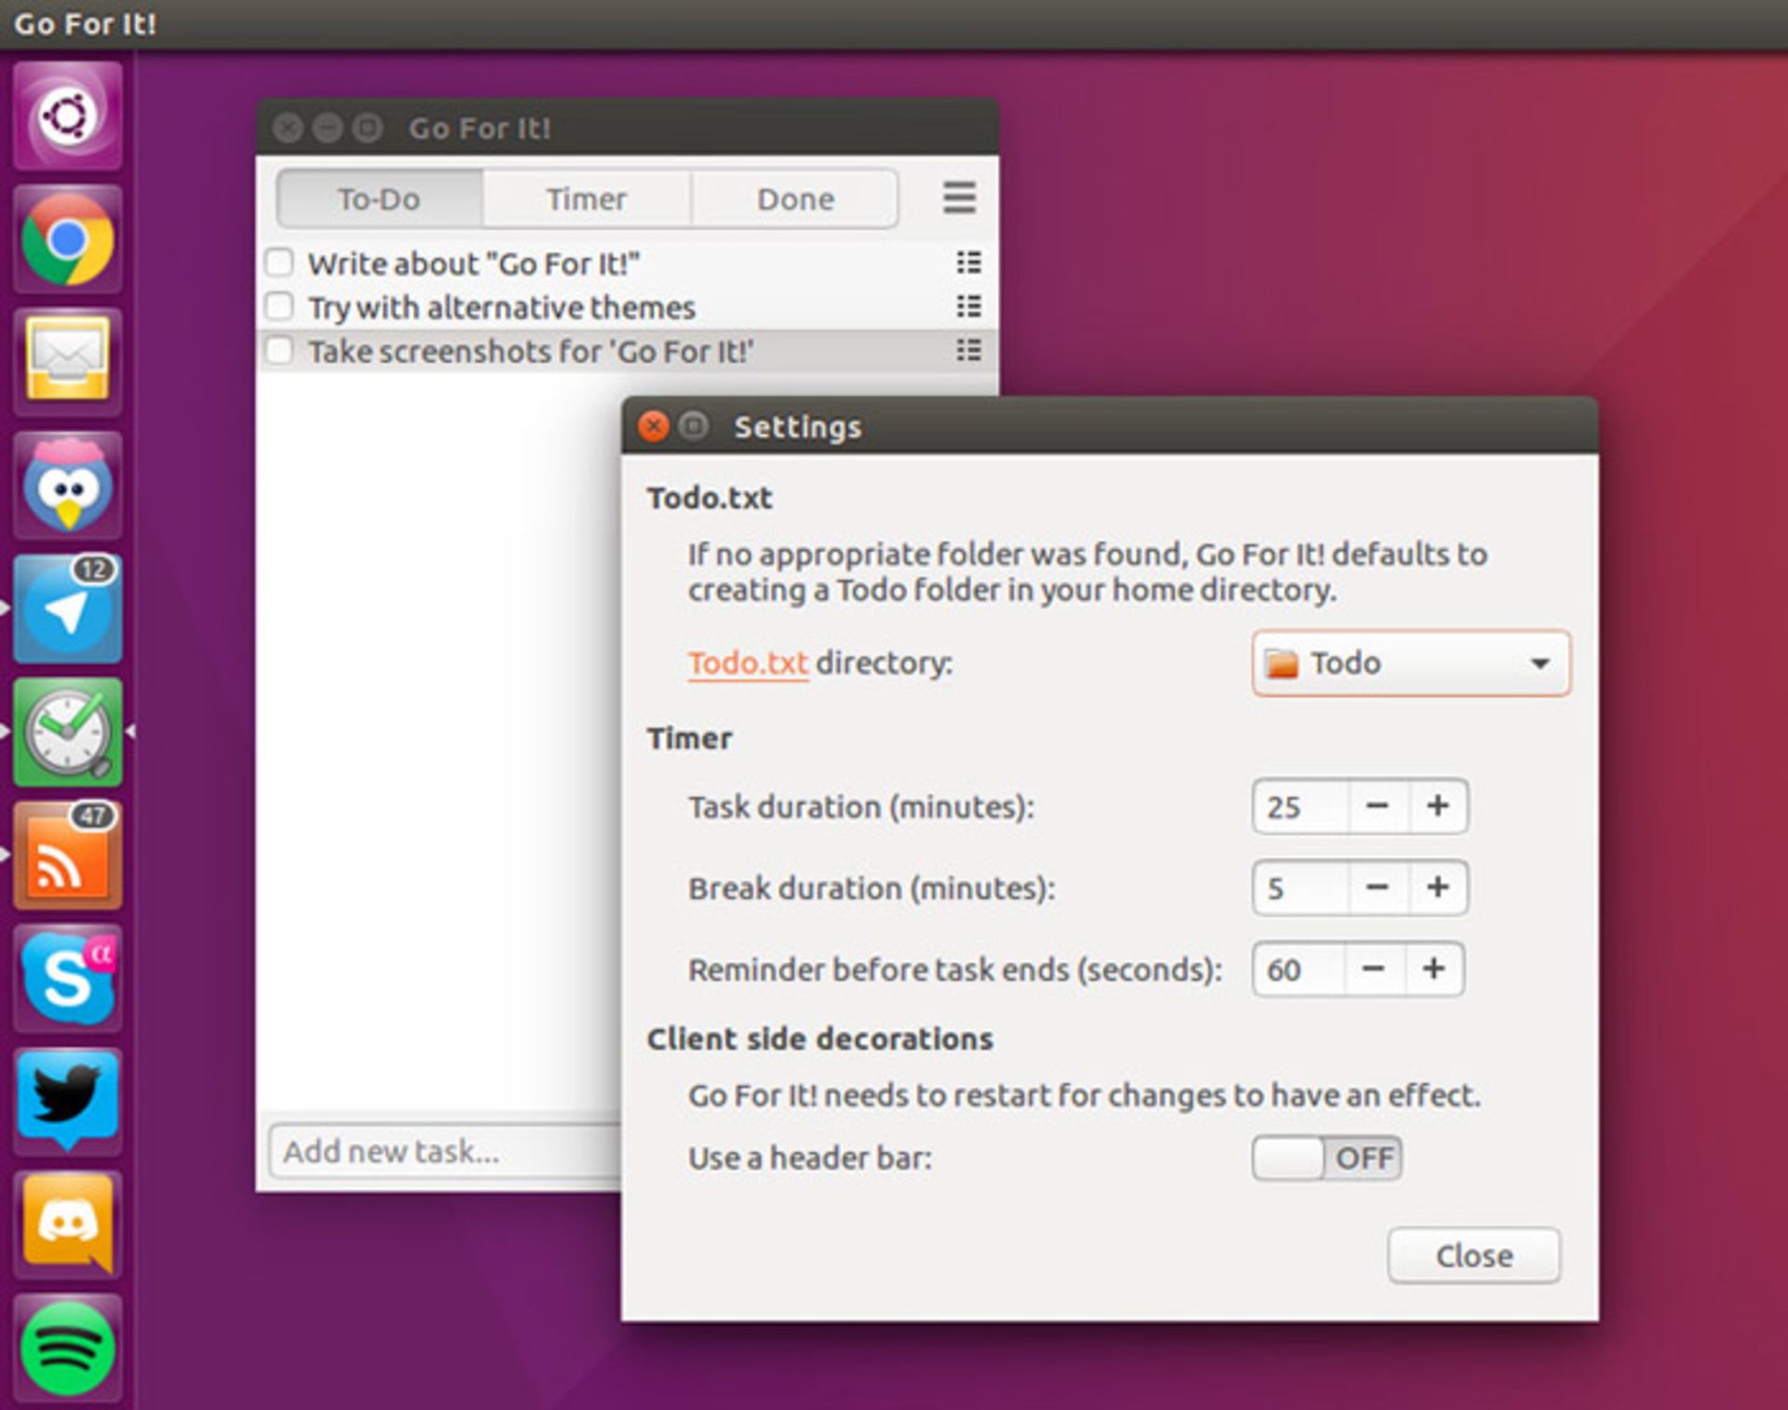Screen dimensions: 1788x1410
Task: Switch to the Timer tab
Action: (x=587, y=198)
